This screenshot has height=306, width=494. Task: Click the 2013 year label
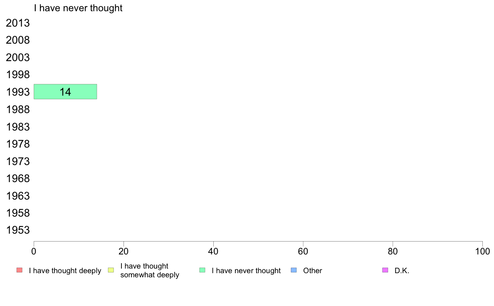click(18, 23)
